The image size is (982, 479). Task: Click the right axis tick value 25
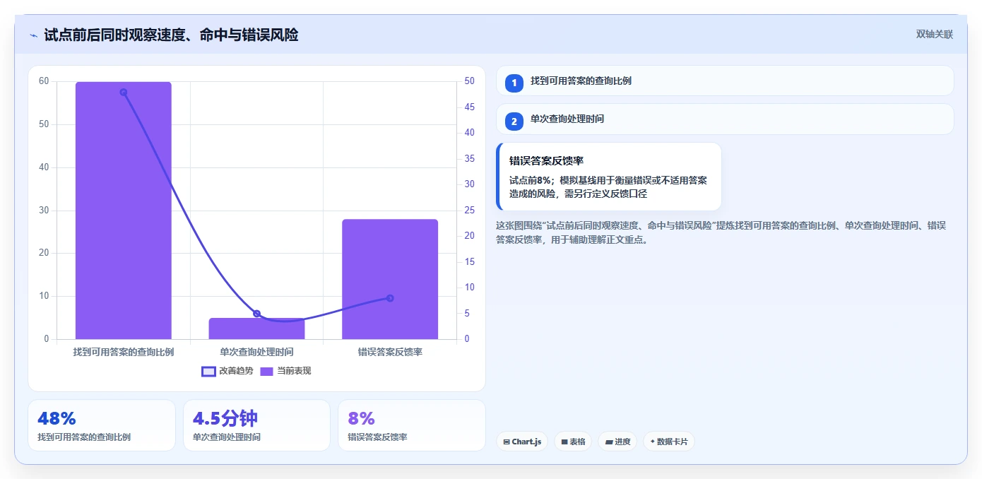pyautogui.click(x=470, y=210)
